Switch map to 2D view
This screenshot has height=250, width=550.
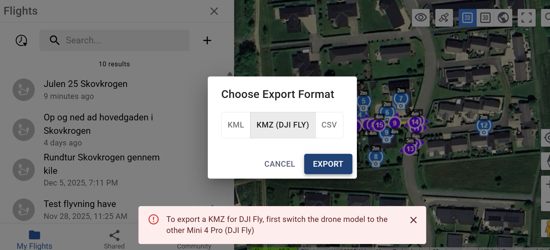pyautogui.click(x=467, y=18)
